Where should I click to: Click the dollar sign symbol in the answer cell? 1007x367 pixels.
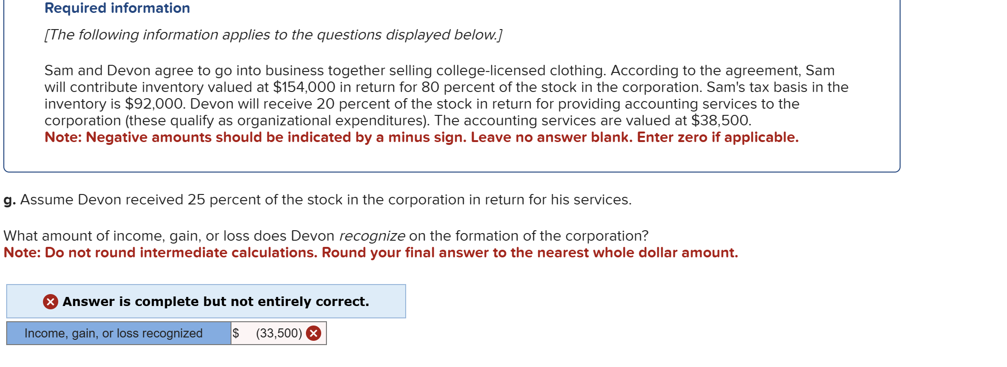click(x=235, y=334)
